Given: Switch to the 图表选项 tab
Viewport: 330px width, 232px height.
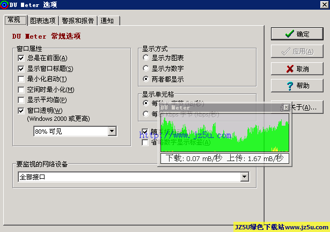Looking at the screenshot, I should (x=43, y=20).
